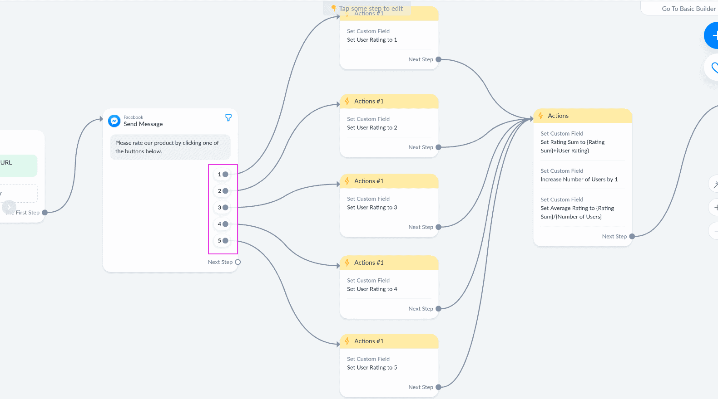Click Next Step connector of Set User Rating to 2
This screenshot has height=399, width=718.
coord(438,147)
